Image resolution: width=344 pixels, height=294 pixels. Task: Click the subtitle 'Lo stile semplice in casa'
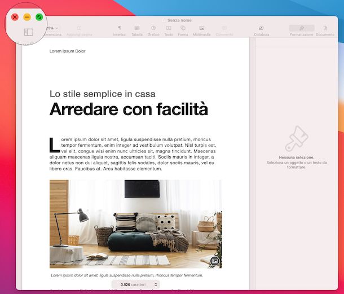click(103, 94)
